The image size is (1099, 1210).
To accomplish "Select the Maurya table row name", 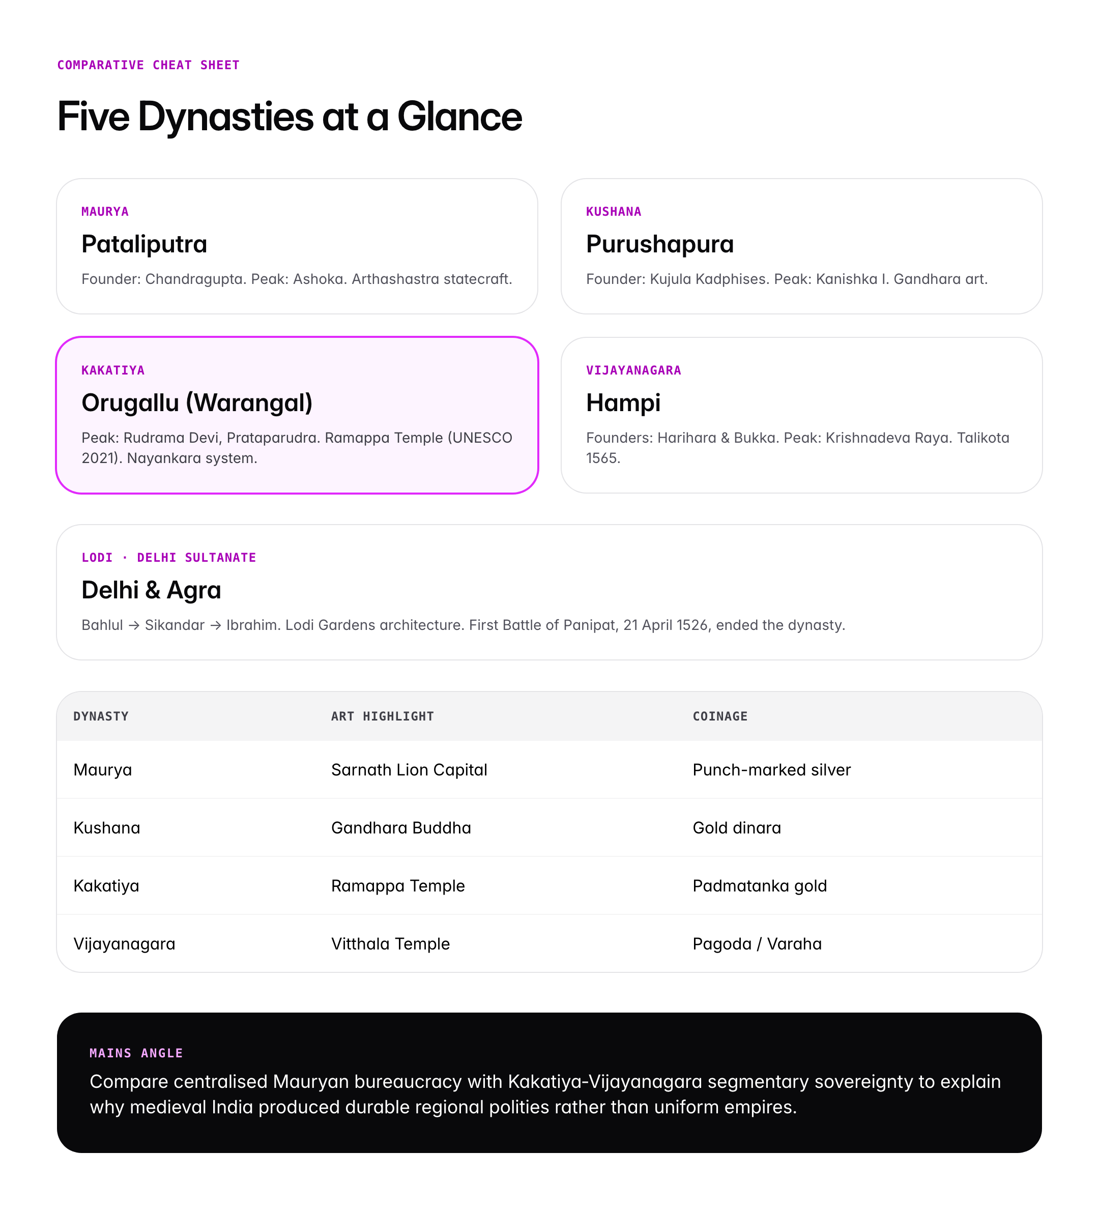I will [103, 770].
